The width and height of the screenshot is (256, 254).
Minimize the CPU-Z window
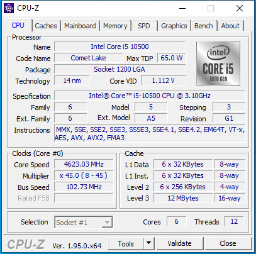(x=182, y=8)
